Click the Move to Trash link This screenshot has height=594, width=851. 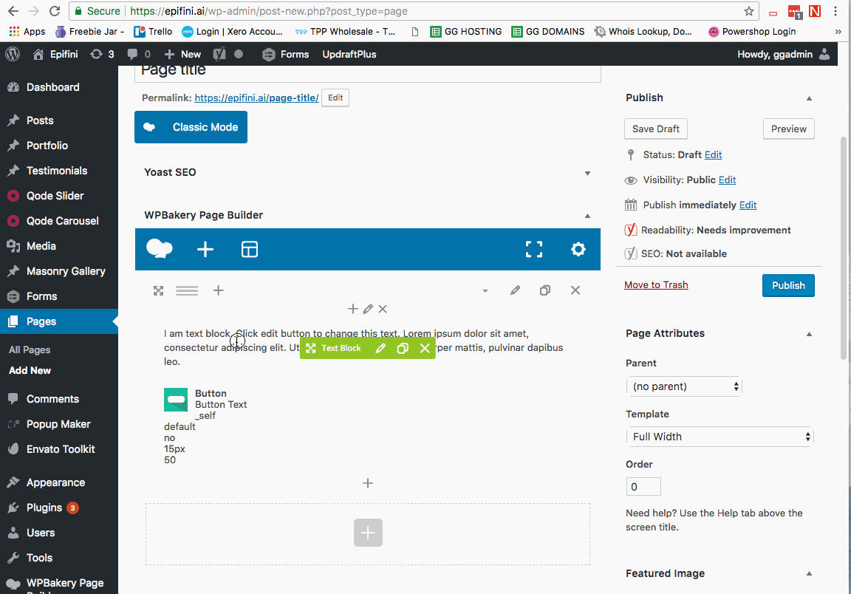[x=656, y=285]
